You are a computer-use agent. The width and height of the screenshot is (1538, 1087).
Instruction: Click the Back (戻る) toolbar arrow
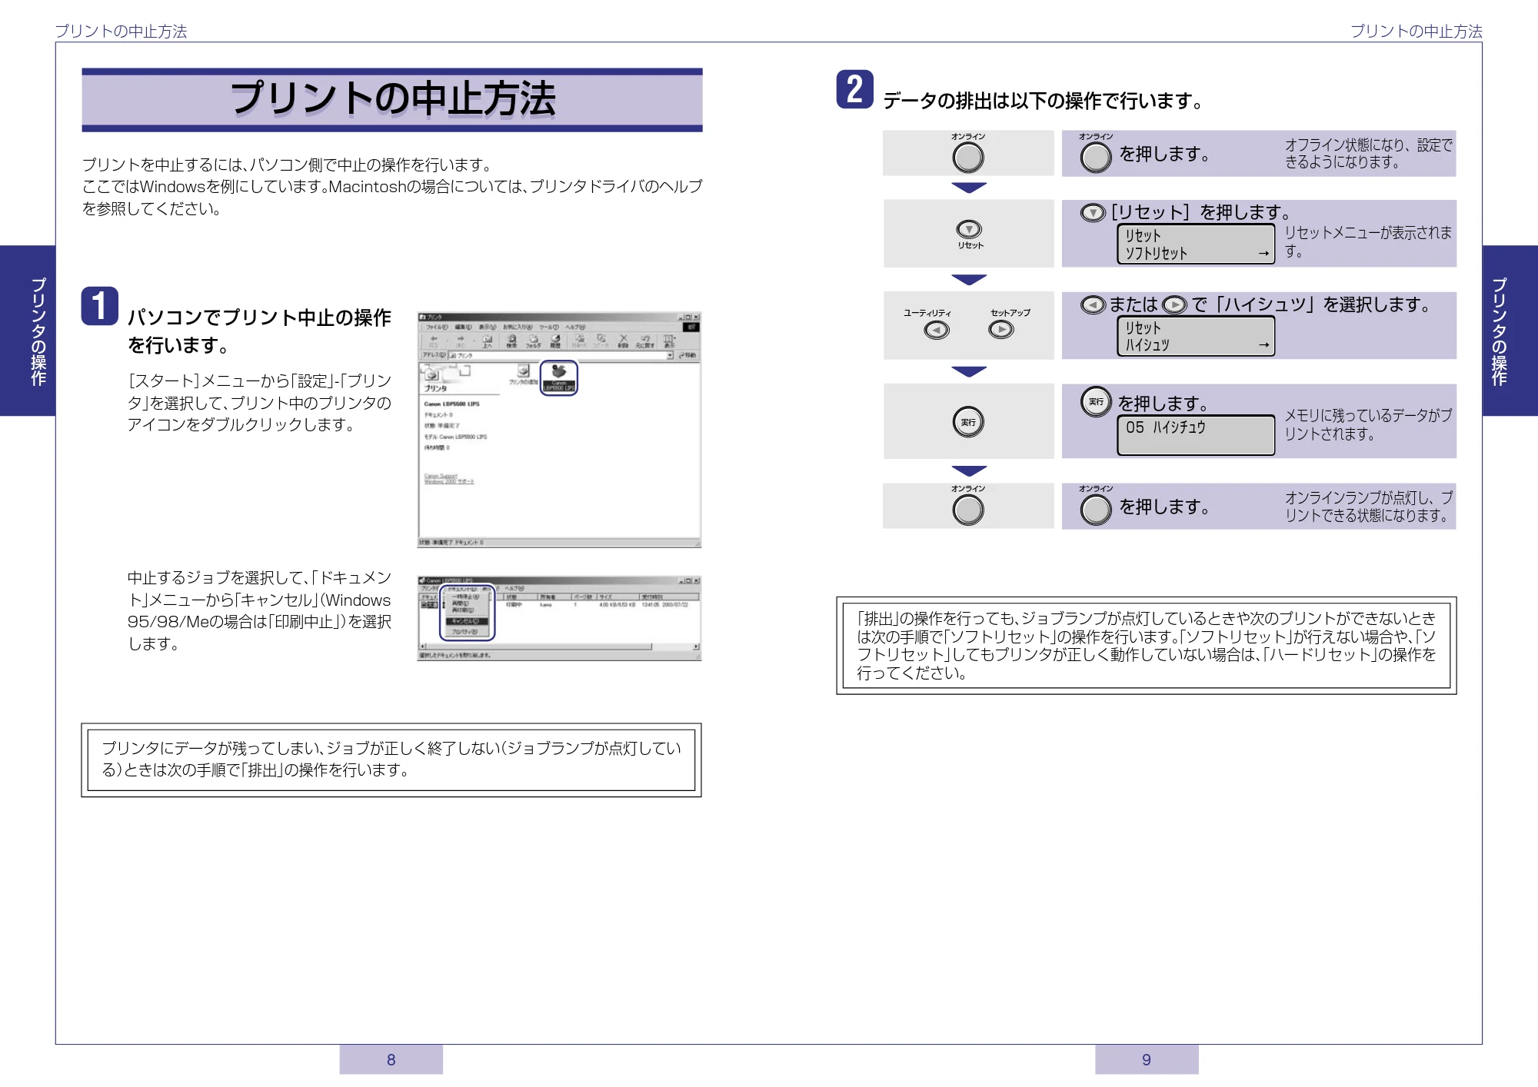(433, 341)
